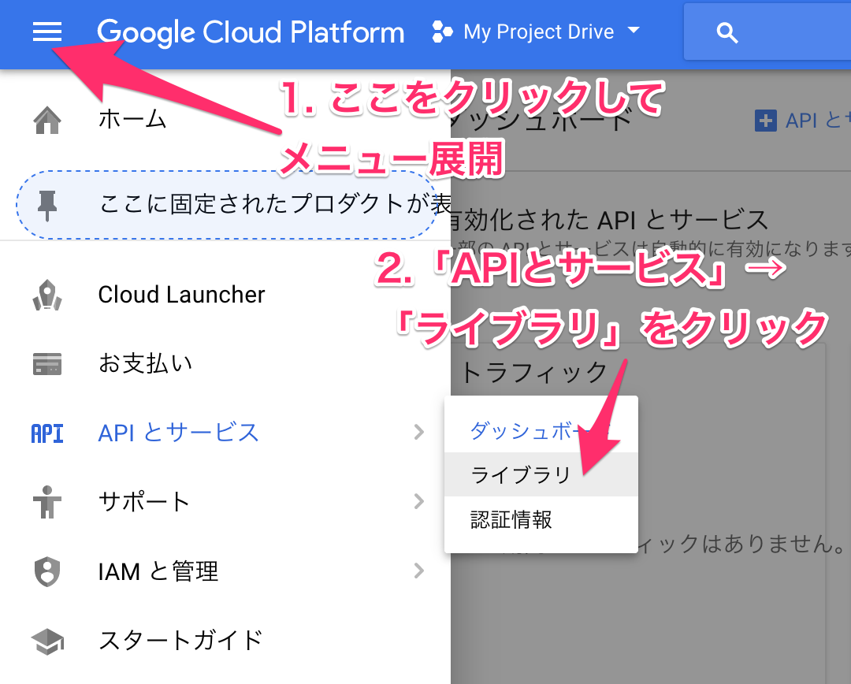Select the Cloud Launcher rocket icon
The height and width of the screenshot is (684, 851).
click(47, 294)
